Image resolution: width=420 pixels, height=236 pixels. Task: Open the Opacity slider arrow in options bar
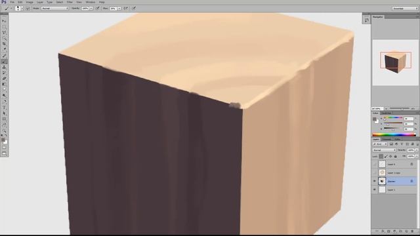(x=91, y=9)
